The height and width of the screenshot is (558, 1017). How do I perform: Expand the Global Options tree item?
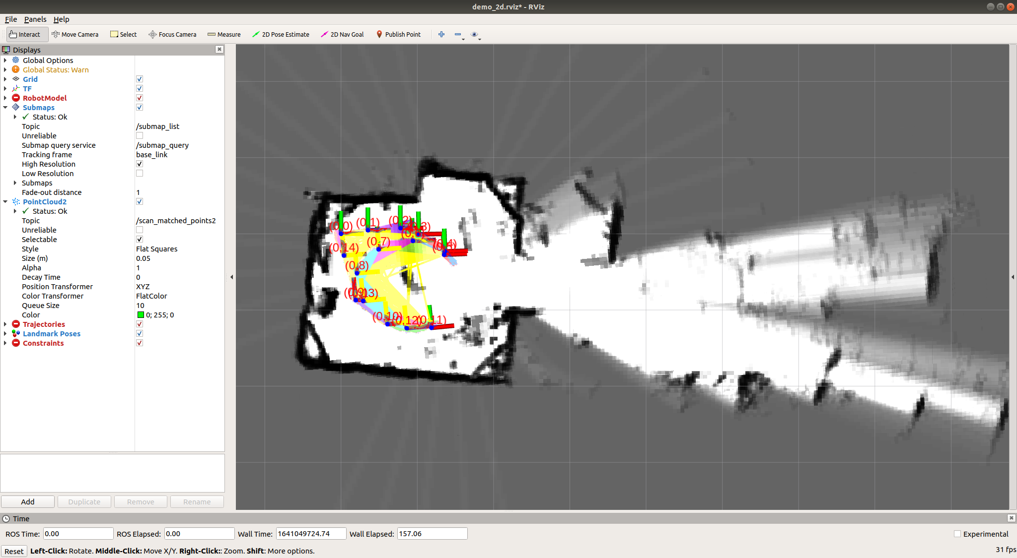5,60
